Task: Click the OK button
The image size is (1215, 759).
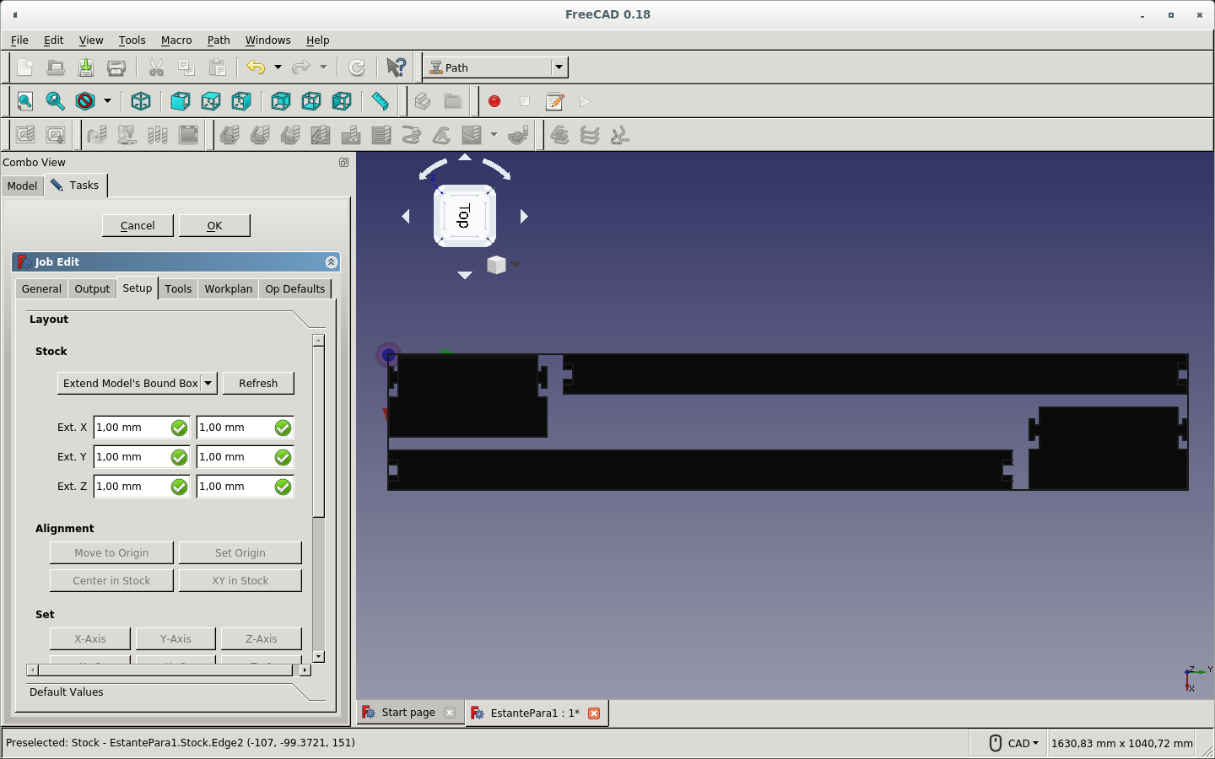Action: tap(214, 225)
